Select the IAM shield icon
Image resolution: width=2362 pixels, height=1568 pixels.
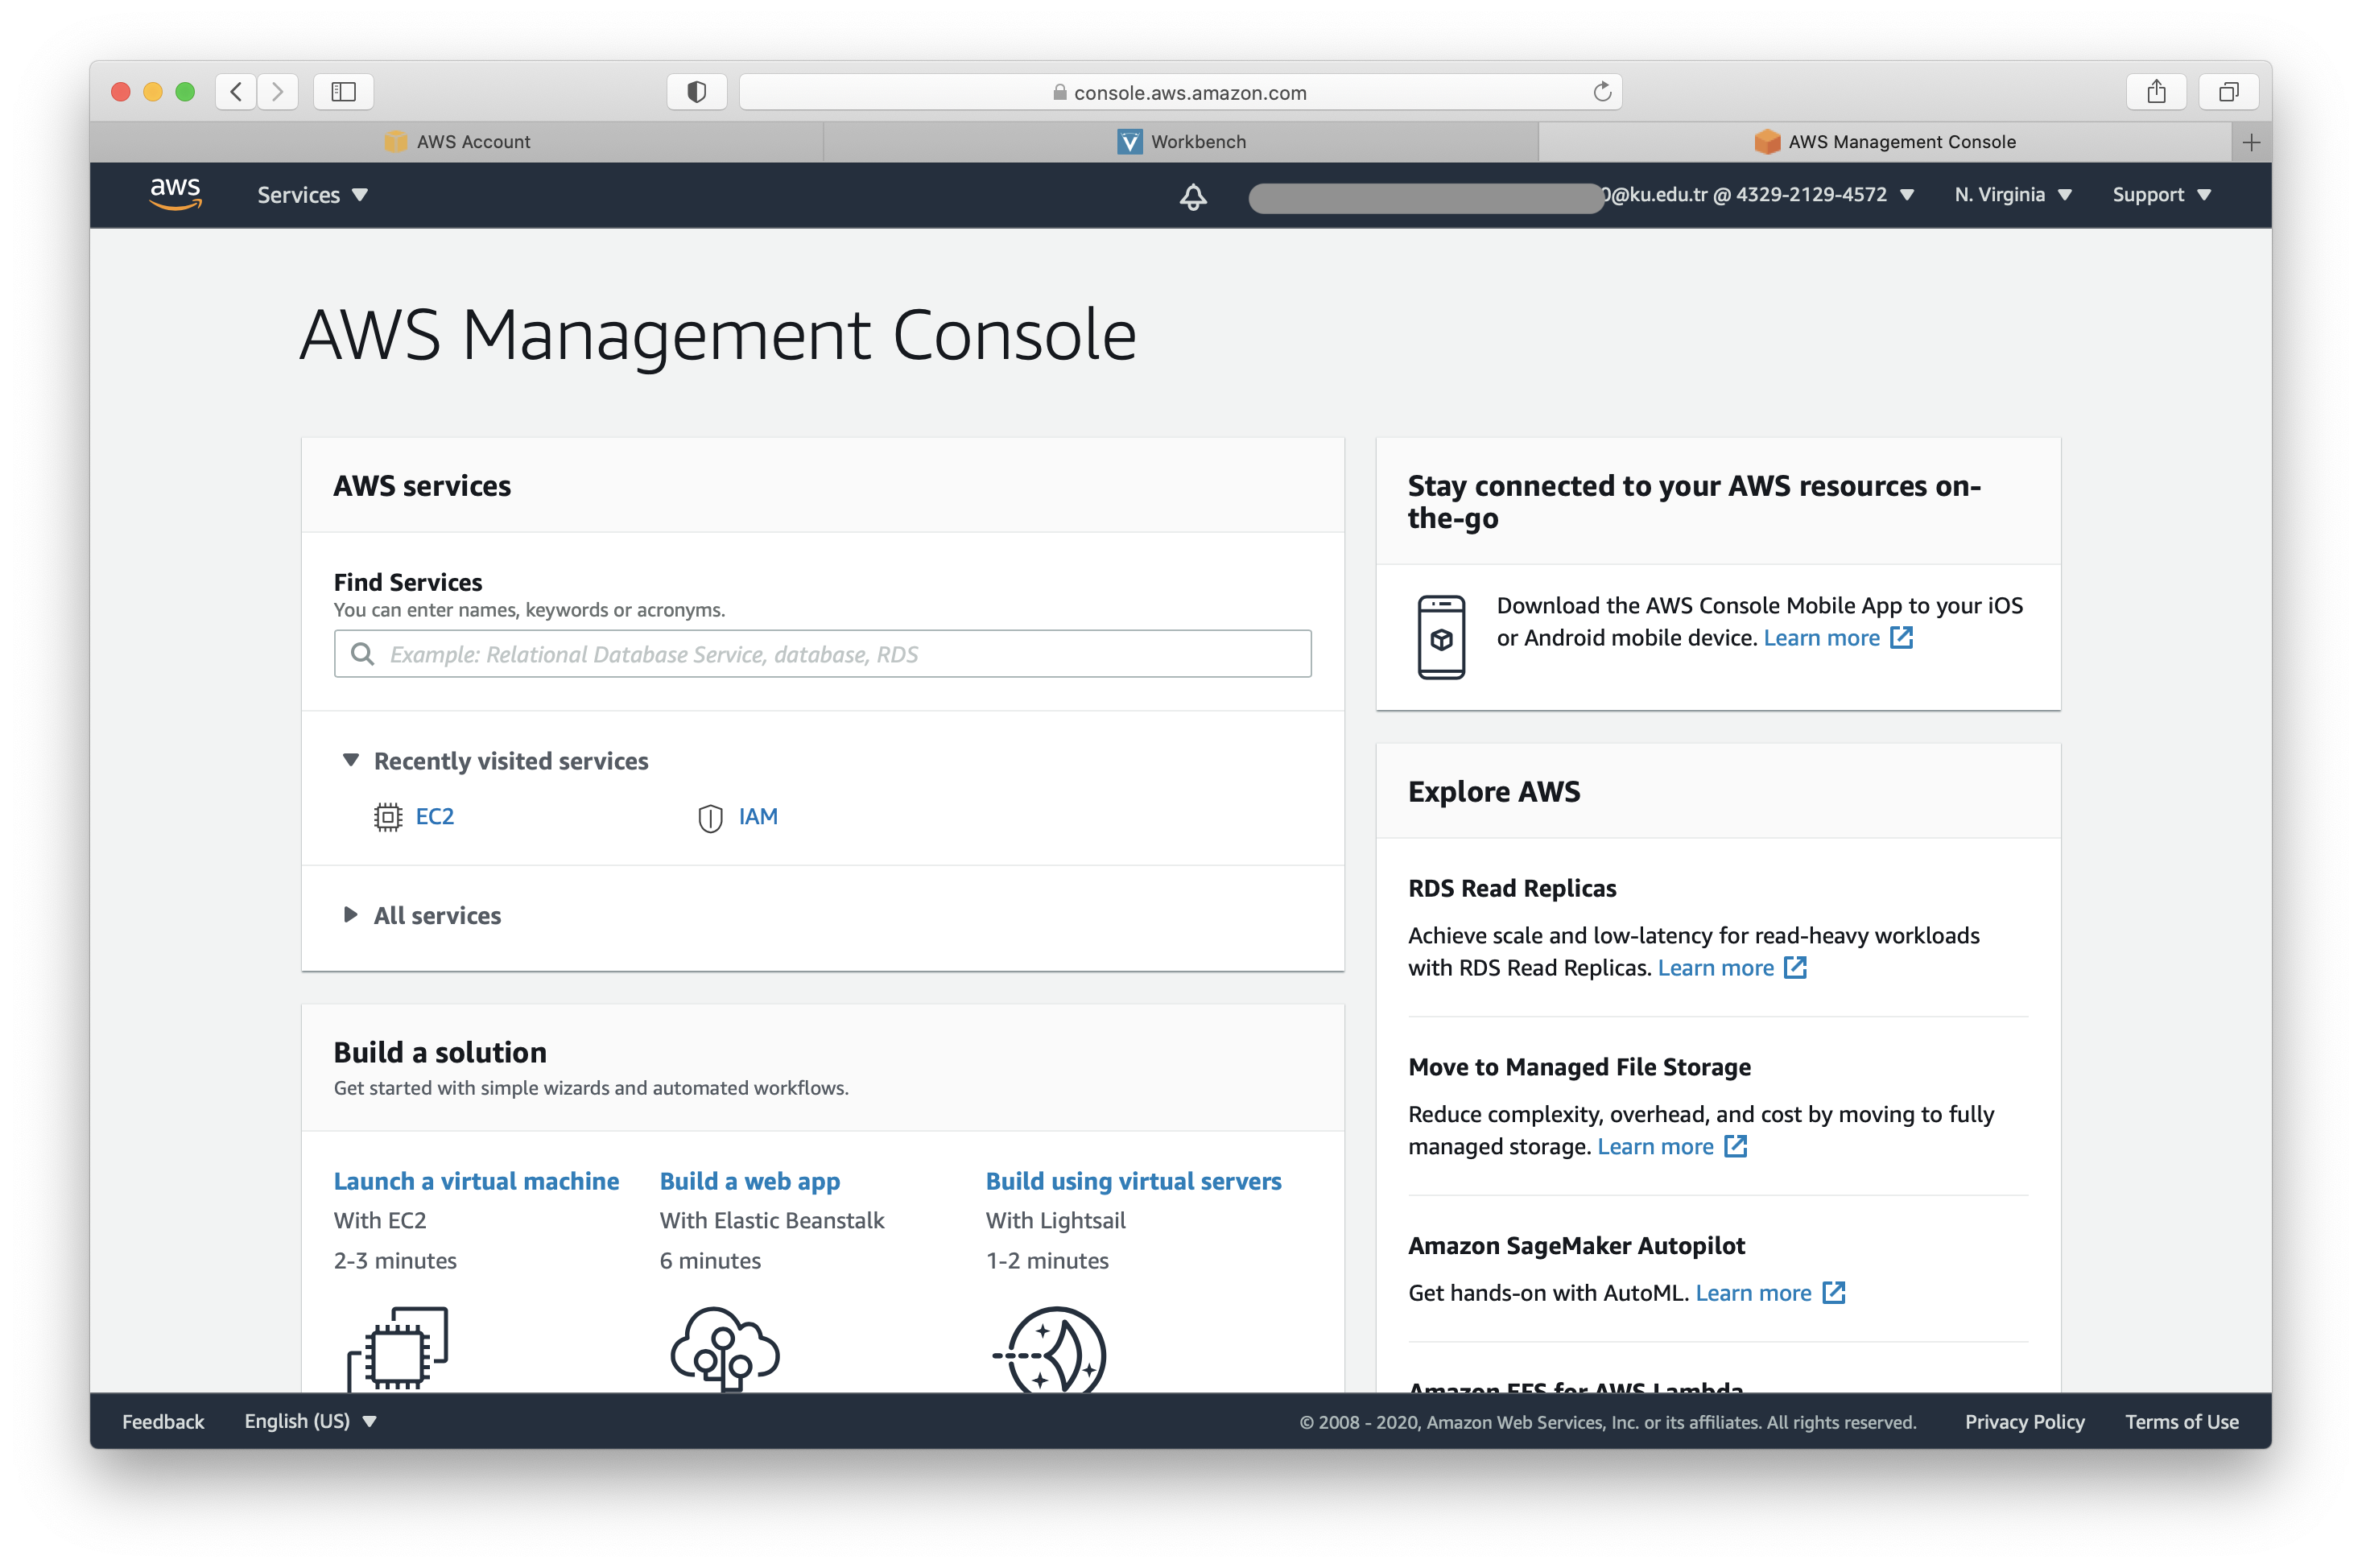(710, 816)
